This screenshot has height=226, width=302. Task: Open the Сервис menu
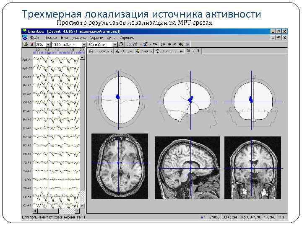tap(96, 38)
